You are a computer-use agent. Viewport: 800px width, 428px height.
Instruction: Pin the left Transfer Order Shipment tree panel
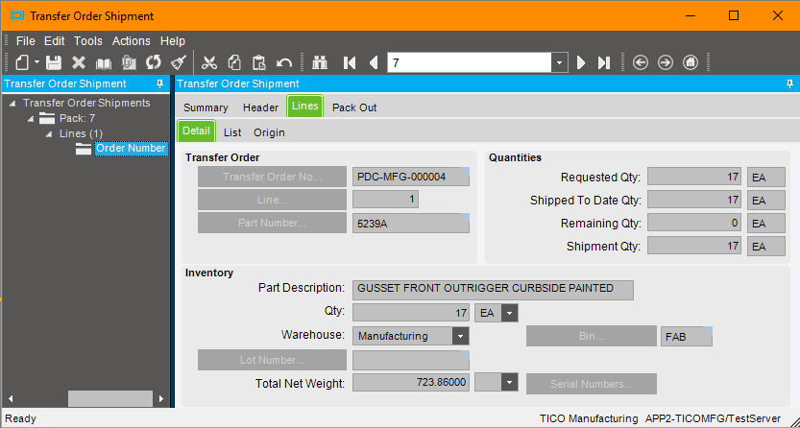click(159, 83)
